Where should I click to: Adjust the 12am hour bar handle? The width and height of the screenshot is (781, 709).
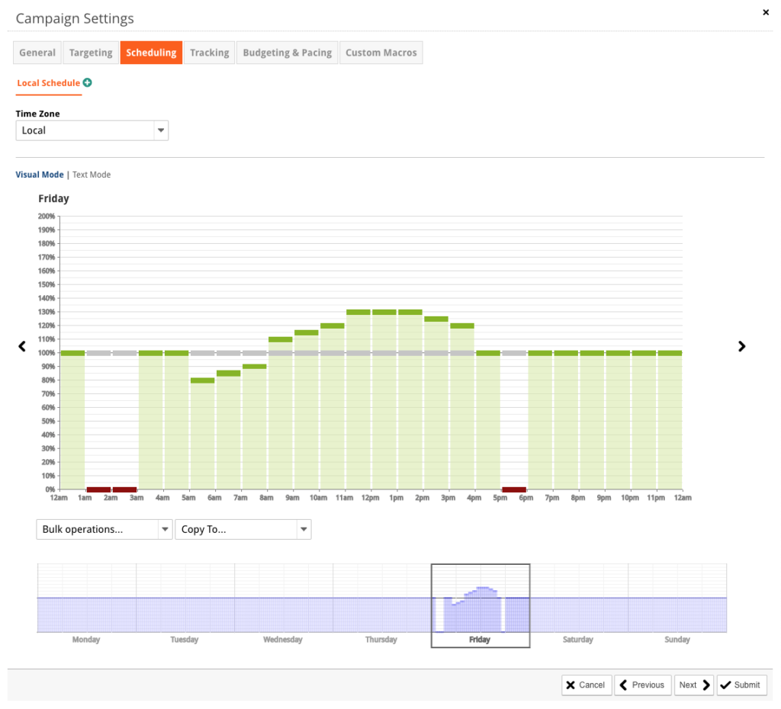72,353
